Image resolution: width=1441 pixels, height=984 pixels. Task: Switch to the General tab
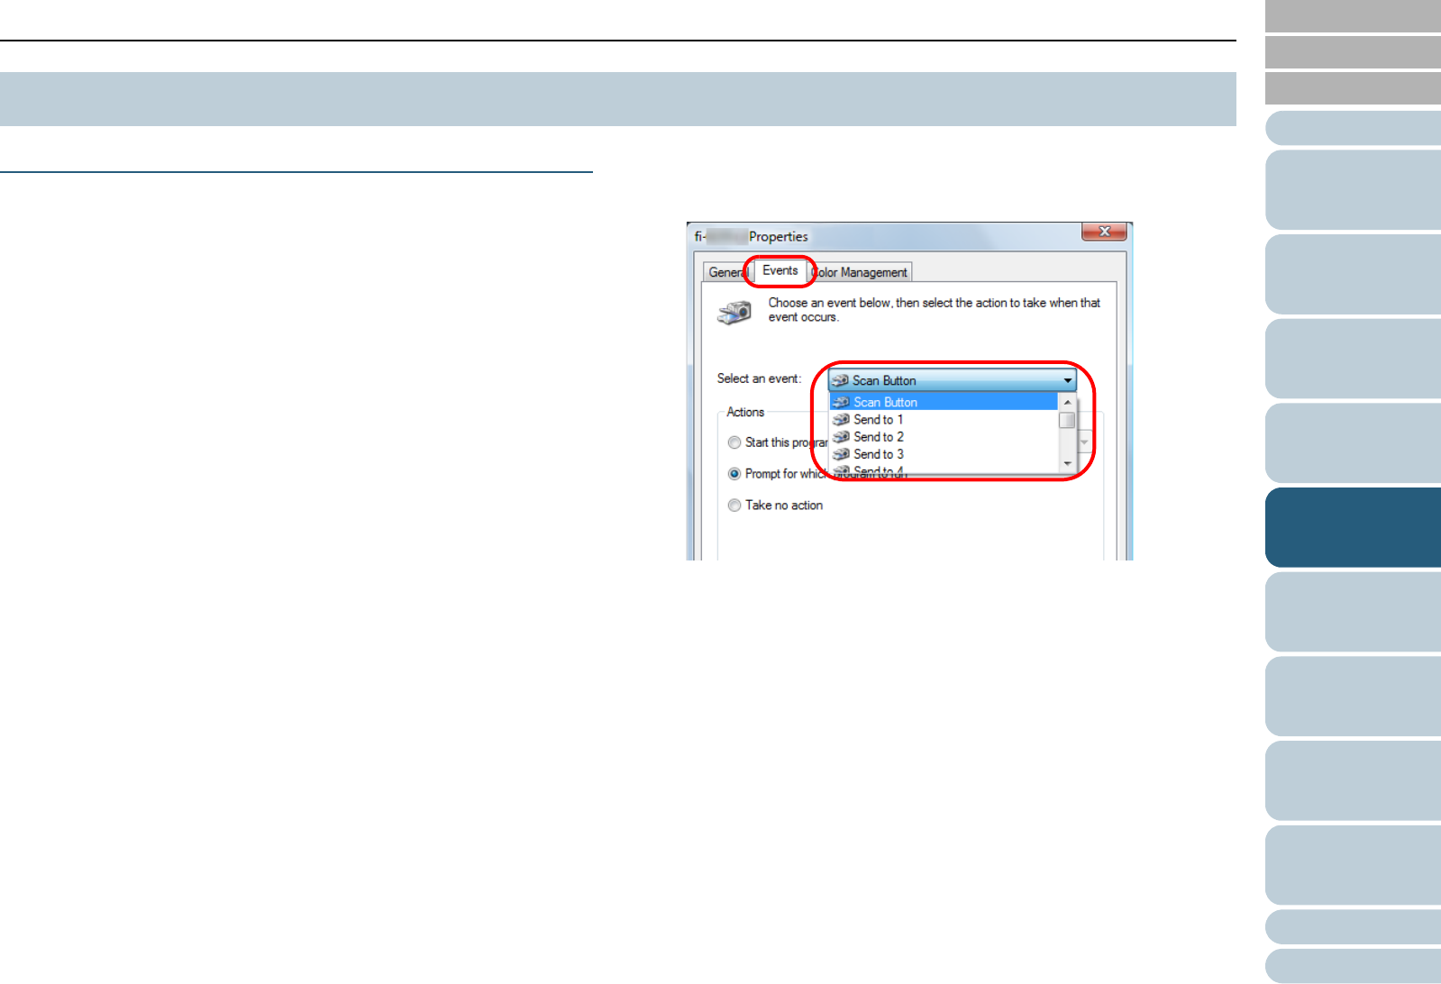727,272
